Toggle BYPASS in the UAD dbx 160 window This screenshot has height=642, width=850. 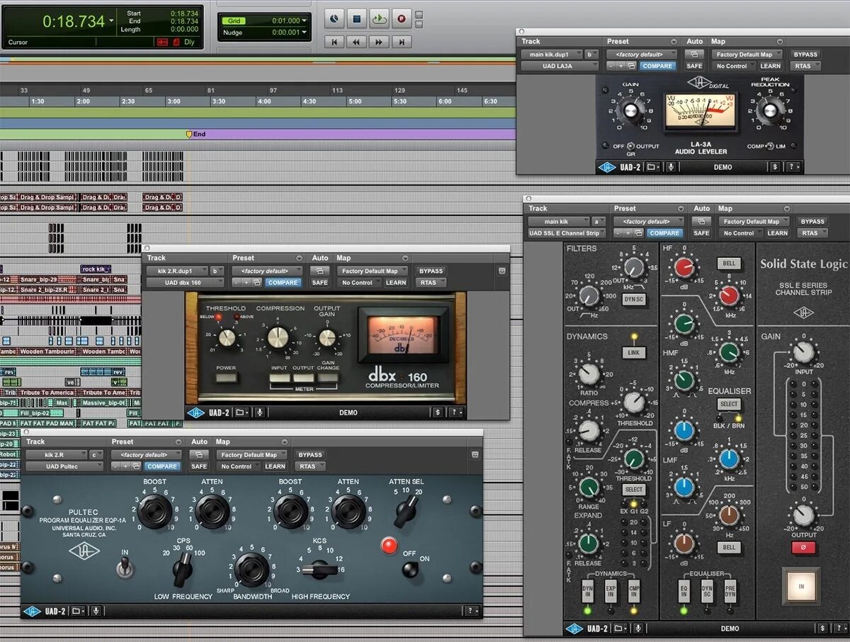click(431, 271)
